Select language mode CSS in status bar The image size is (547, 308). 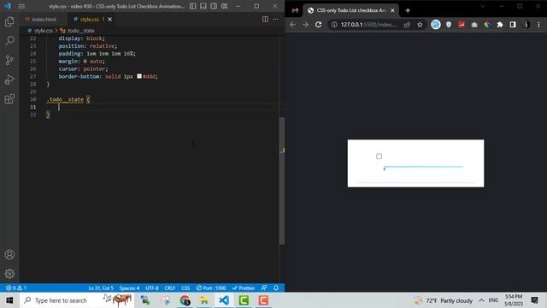[x=185, y=288]
